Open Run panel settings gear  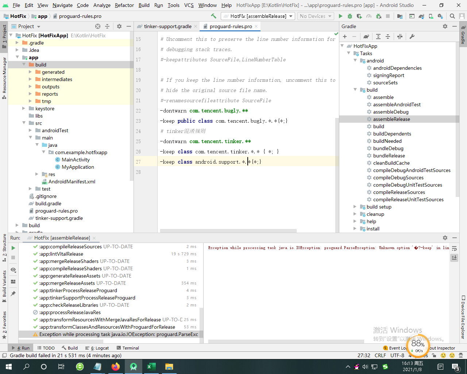tap(445, 238)
